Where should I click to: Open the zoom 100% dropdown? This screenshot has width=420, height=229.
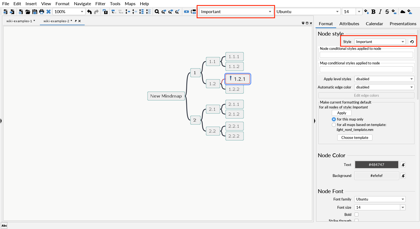pyautogui.click(x=82, y=12)
